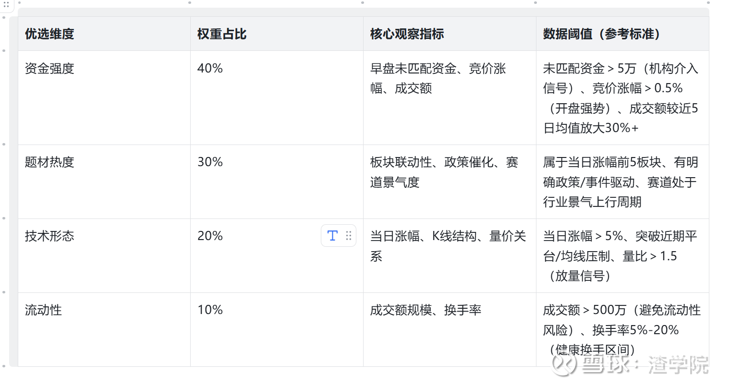This screenshot has height=387, width=730.
Task: Click the blue T text block icon
Action: [332, 236]
